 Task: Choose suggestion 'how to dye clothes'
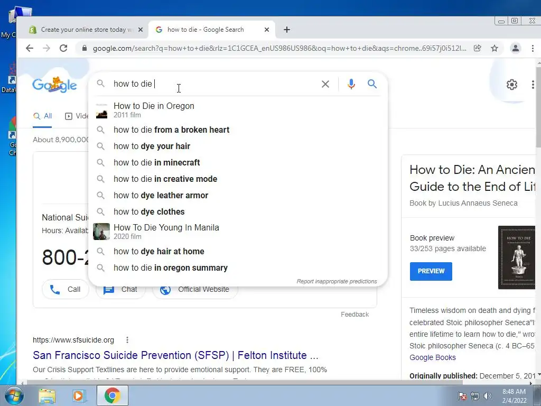(238, 211)
